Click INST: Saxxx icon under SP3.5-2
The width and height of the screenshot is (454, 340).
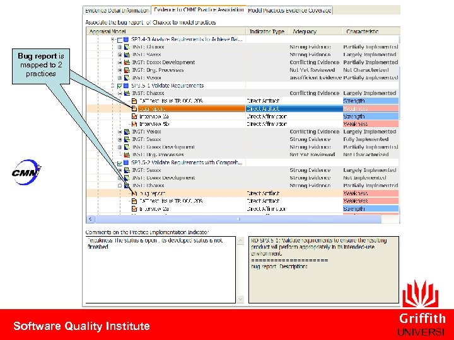(x=127, y=170)
